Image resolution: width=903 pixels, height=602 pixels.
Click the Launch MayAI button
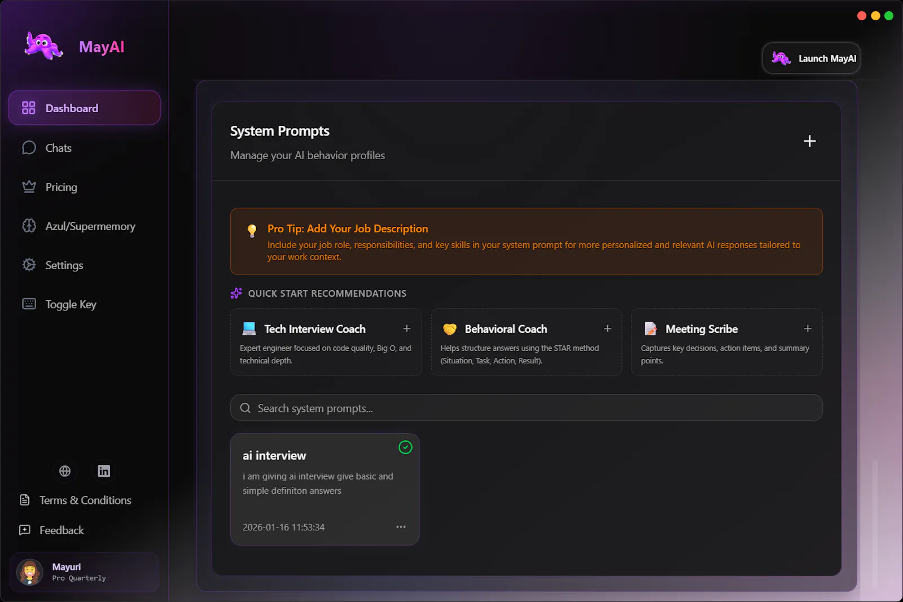[811, 58]
